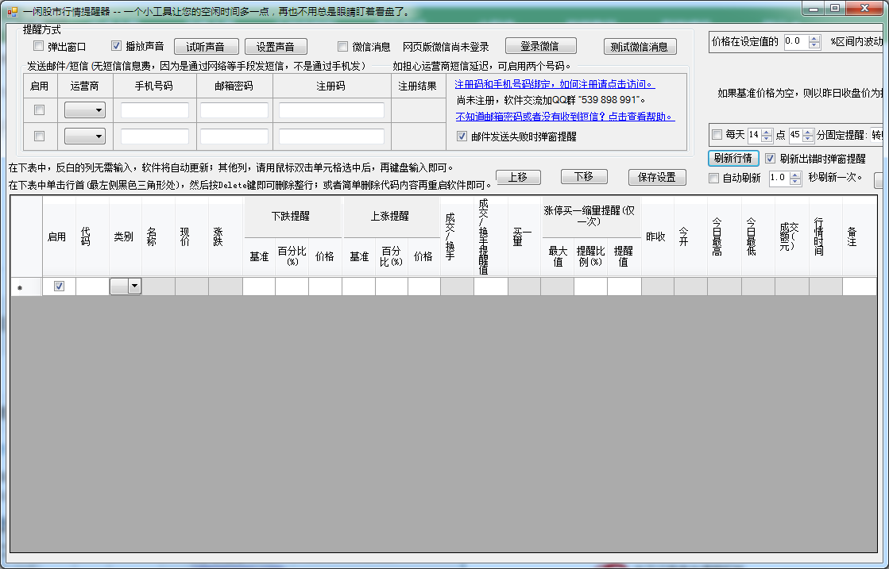
Task: Click the 上移 button
Action: (518, 177)
